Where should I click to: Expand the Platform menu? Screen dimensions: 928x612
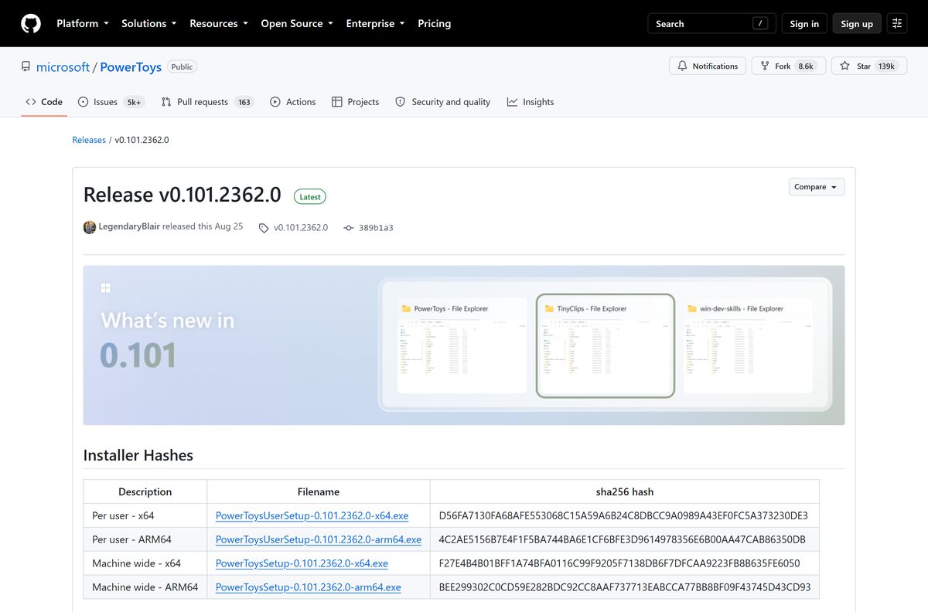[x=83, y=23]
